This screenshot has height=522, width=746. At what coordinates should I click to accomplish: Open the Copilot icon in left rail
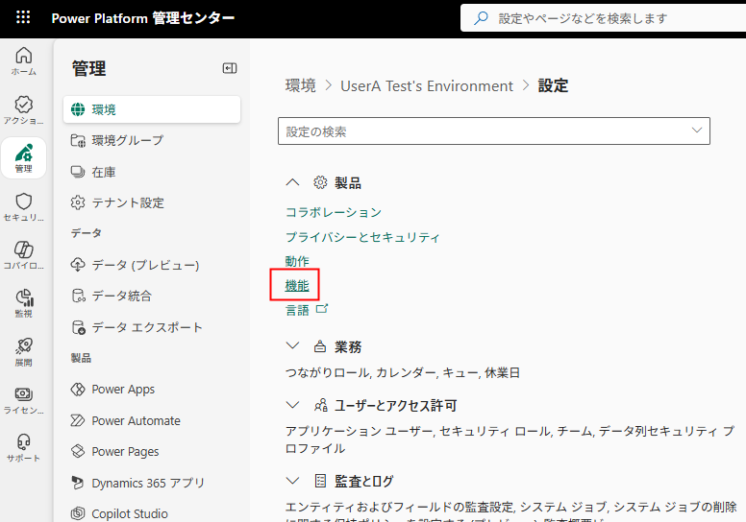tap(24, 254)
